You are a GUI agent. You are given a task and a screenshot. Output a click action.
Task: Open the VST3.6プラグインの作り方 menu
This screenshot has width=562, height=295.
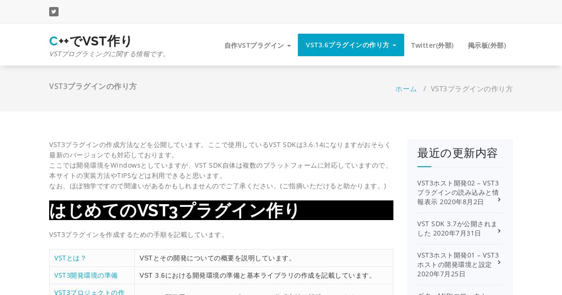(x=351, y=45)
